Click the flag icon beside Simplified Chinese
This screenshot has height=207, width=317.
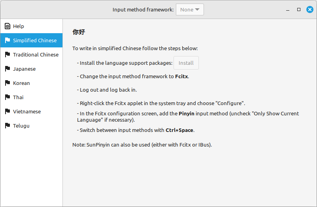(7, 40)
